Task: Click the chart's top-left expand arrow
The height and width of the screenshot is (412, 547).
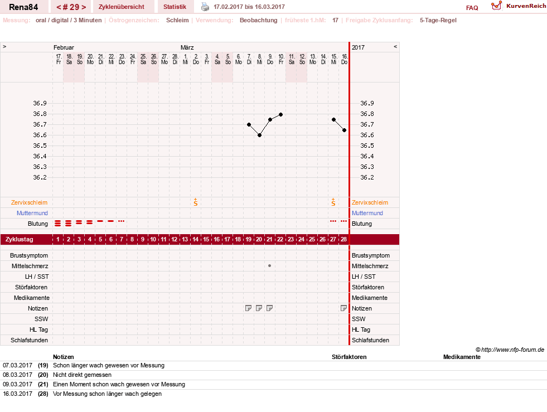Action: 4,47
